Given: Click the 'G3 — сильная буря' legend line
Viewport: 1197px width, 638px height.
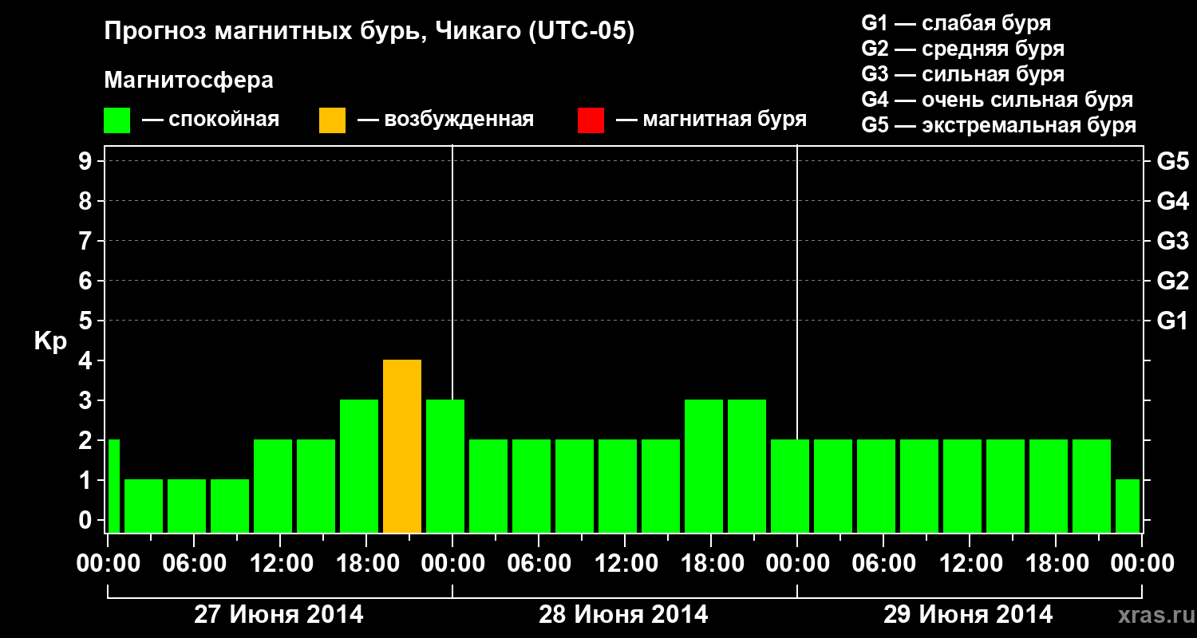Looking at the screenshot, I should (x=962, y=74).
